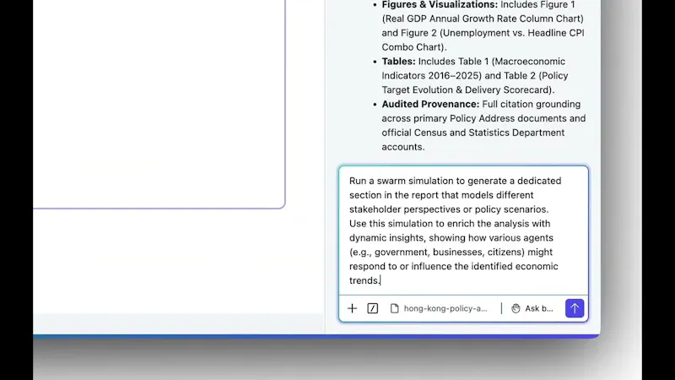
Task: Click inside the swarm simulation prompt text field
Action: [x=463, y=231]
